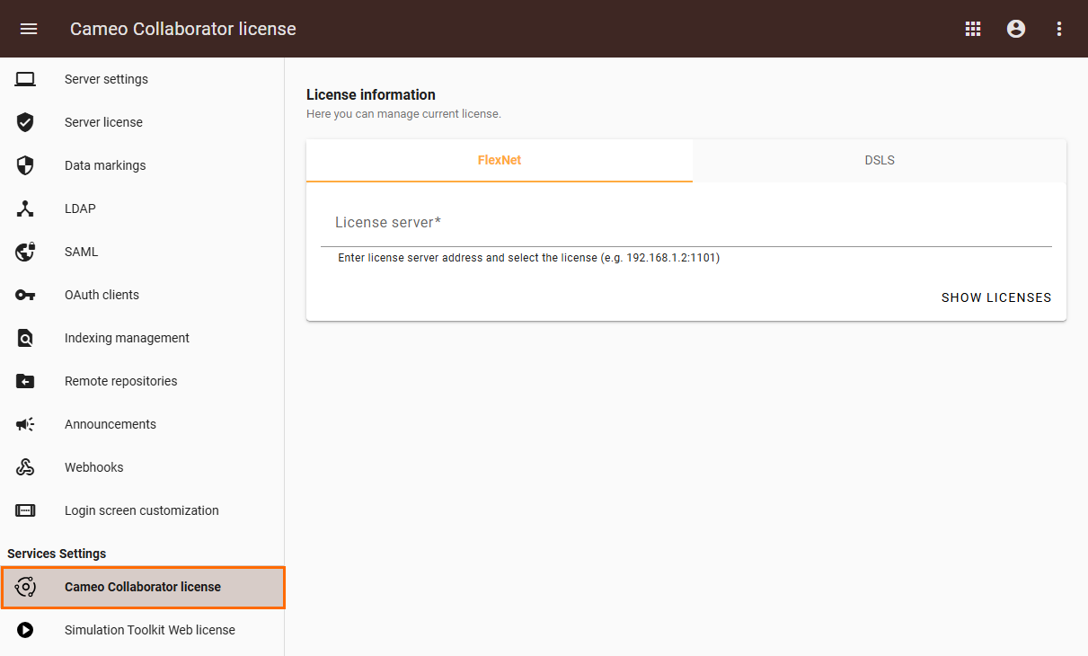Open the hamburger navigation menu
The image size is (1088, 656).
click(x=29, y=29)
